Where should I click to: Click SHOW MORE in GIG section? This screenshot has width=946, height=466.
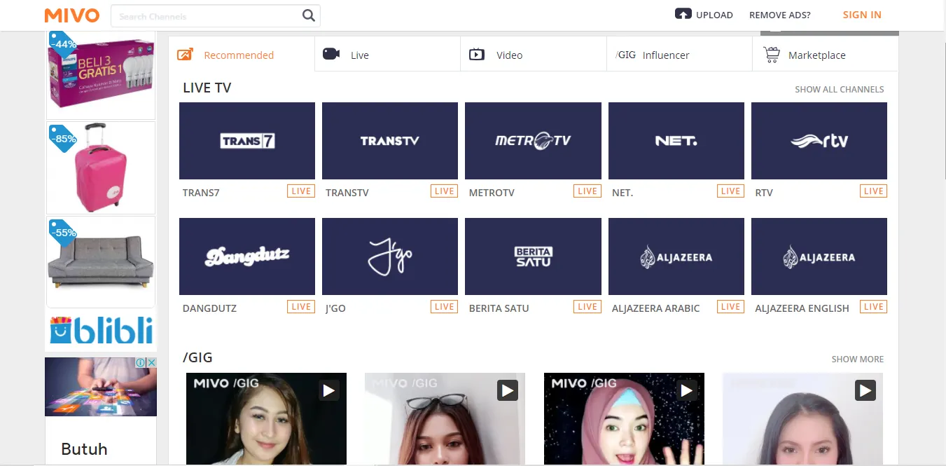pyautogui.click(x=857, y=359)
